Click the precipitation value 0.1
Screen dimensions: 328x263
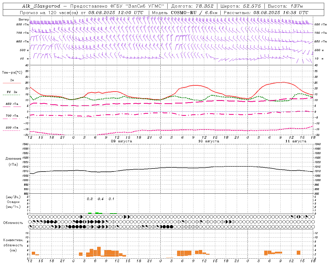point(111,199)
